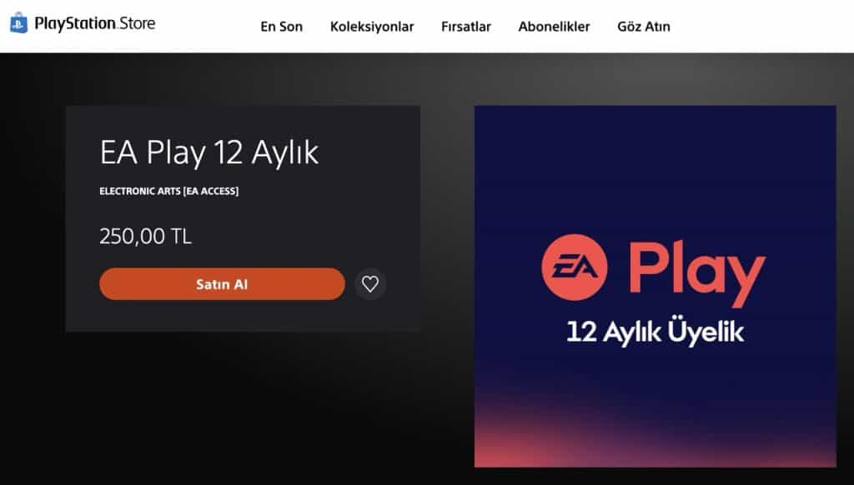Click the orange Satın Al button
This screenshot has width=854, height=485.
[x=222, y=283]
